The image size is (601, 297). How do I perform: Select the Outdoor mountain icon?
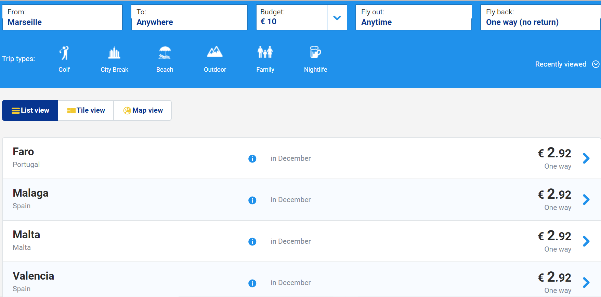215,52
